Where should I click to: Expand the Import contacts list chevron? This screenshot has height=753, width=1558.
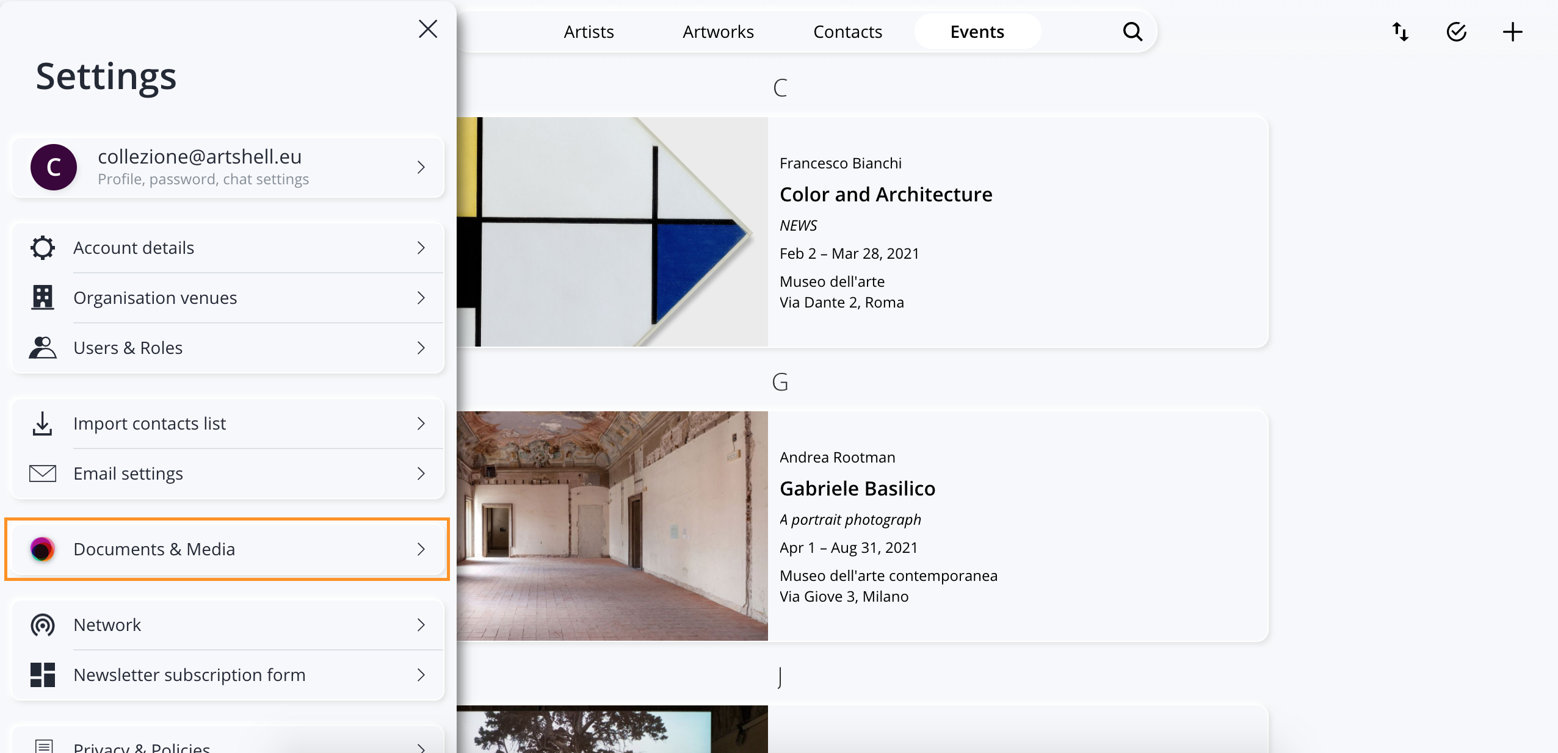pos(421,423)
